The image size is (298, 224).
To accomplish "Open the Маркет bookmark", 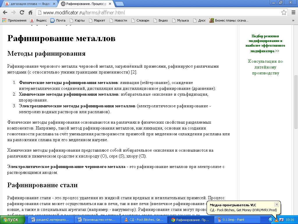I will point(97,20).
